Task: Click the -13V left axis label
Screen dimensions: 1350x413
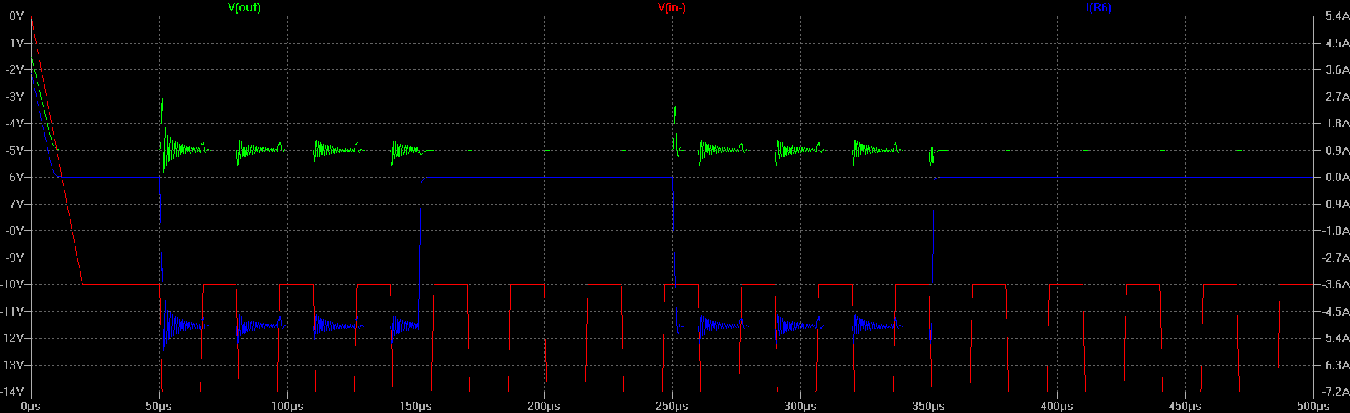Action: 12,365
